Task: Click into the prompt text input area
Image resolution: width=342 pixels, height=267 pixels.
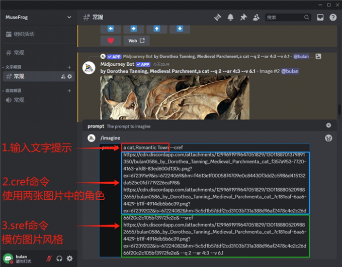Action: (x=215, y=200)
